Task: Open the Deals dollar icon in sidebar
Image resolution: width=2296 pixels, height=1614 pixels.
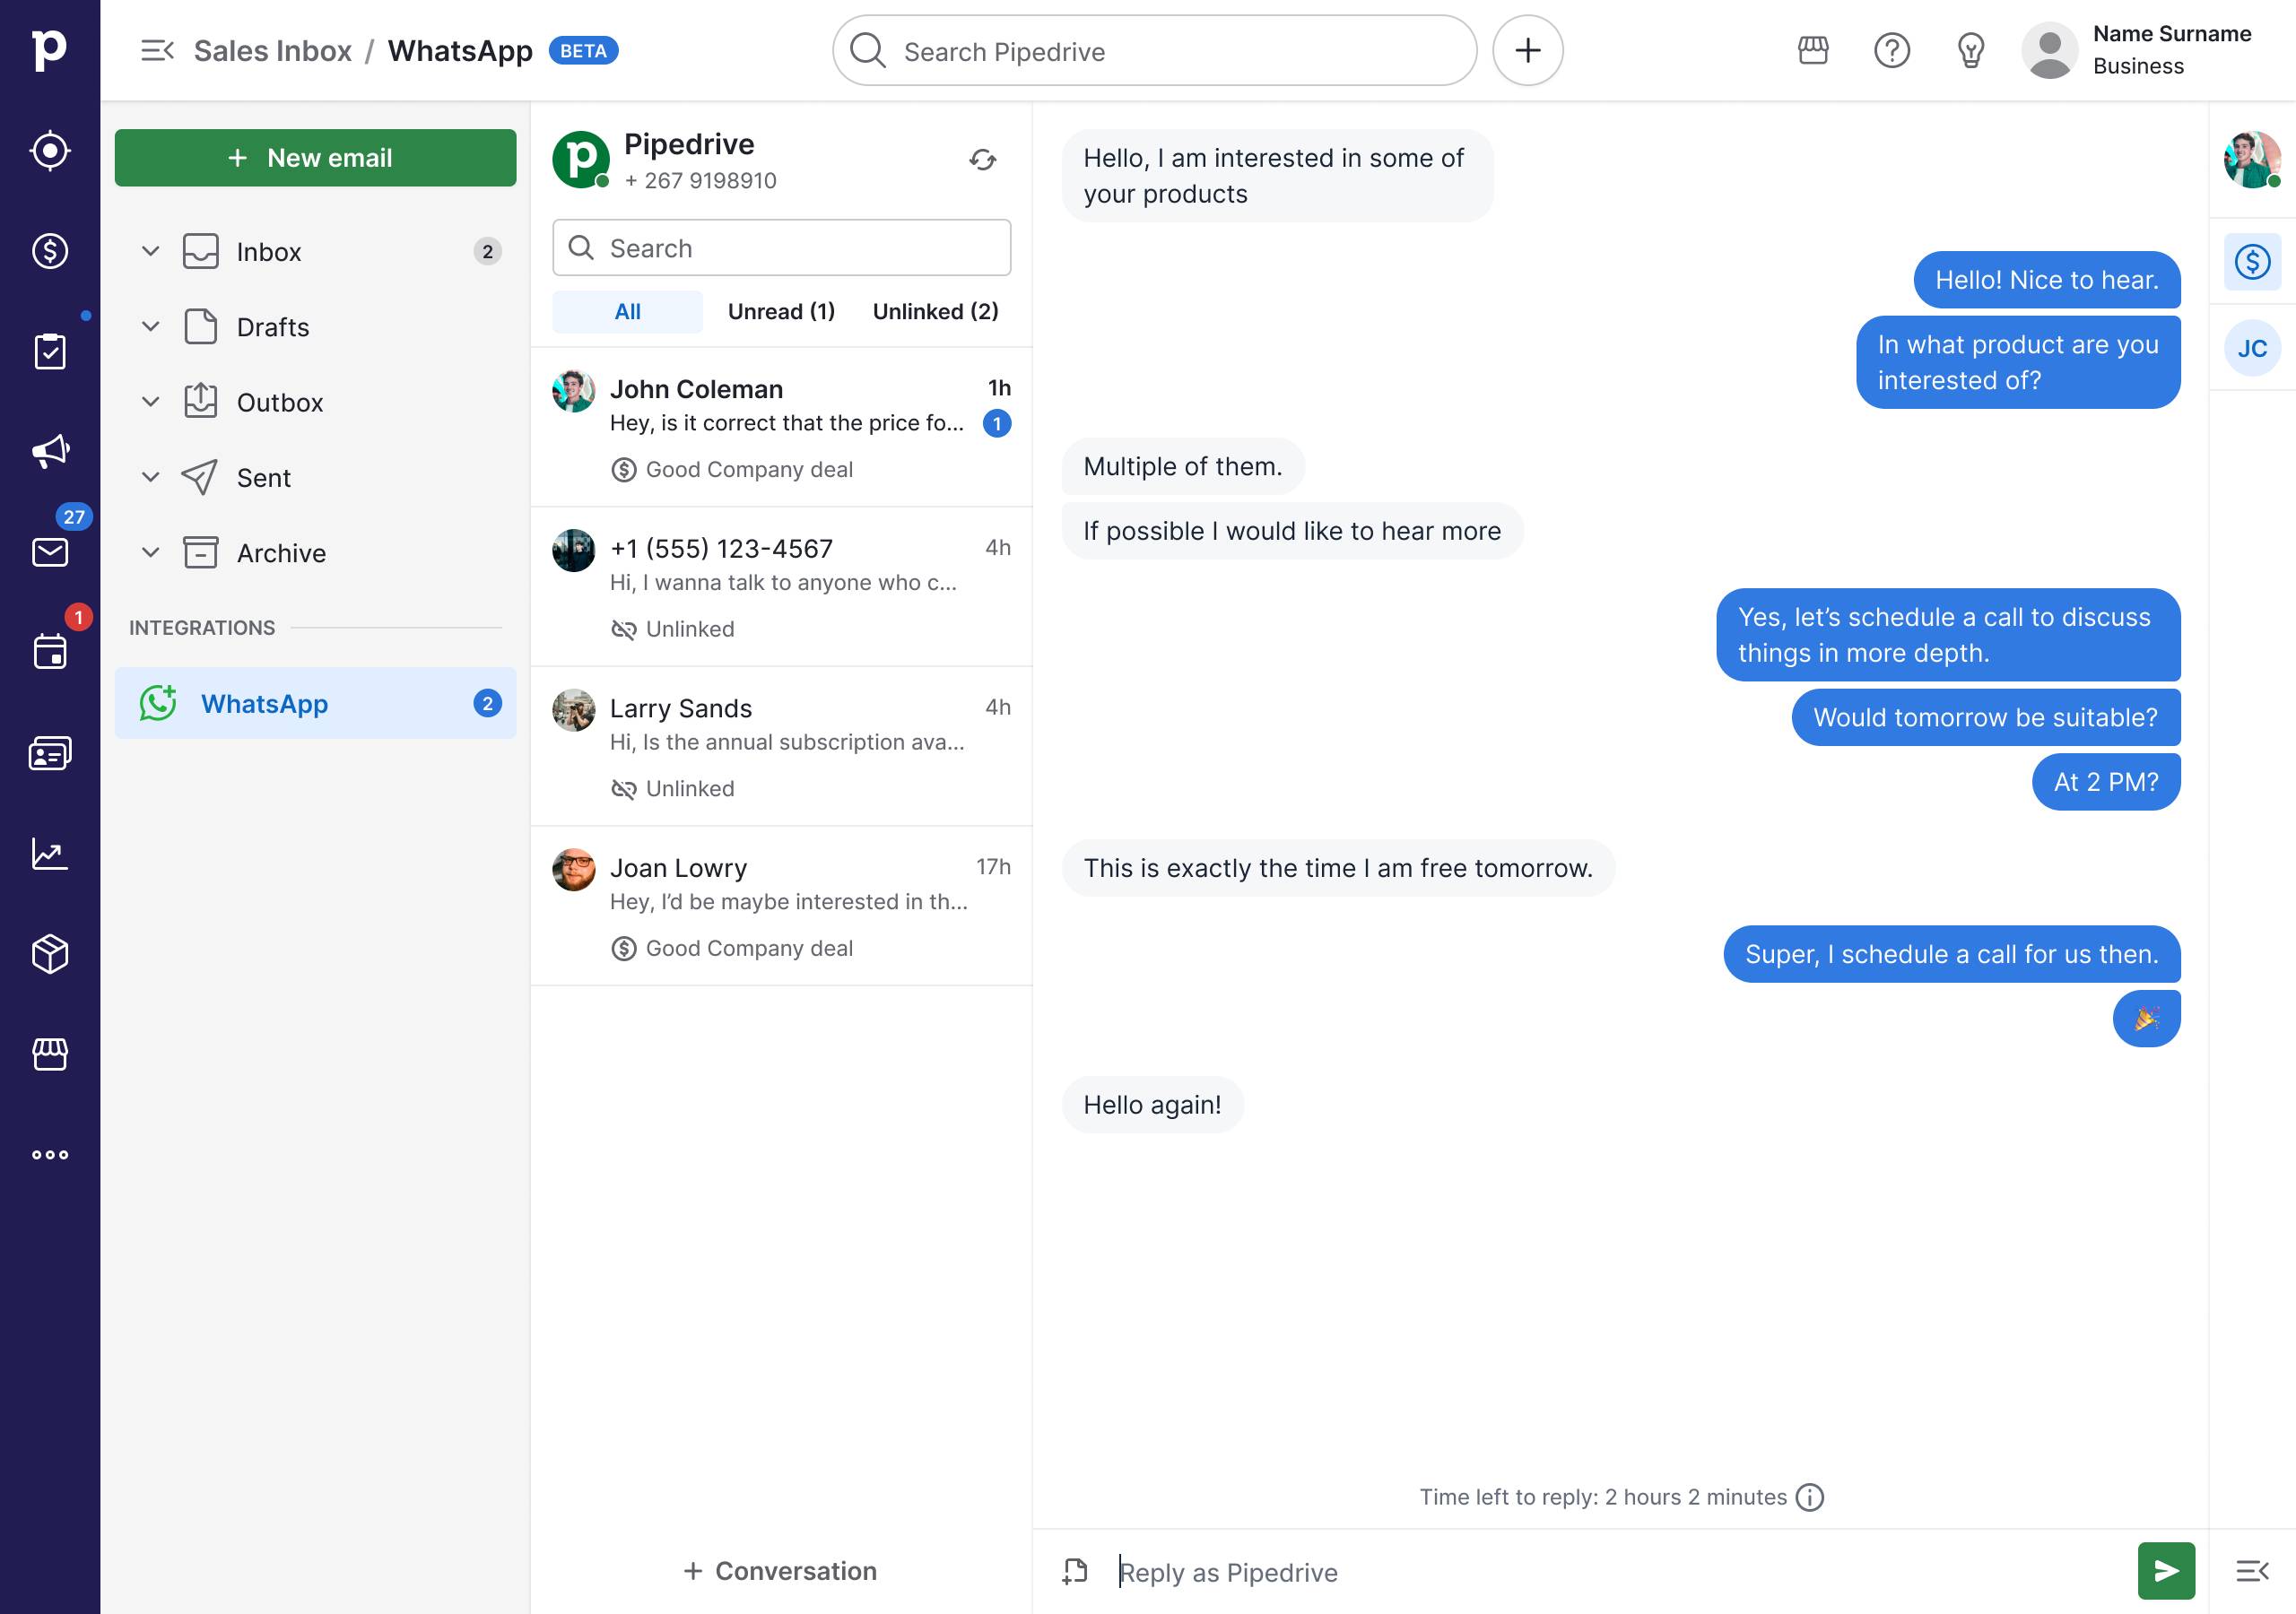Action: (x=50, y=251)
